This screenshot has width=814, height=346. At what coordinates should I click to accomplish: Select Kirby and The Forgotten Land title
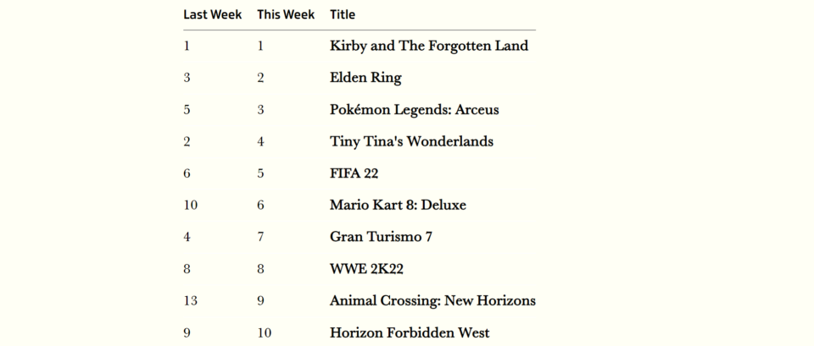pos(428,46)
